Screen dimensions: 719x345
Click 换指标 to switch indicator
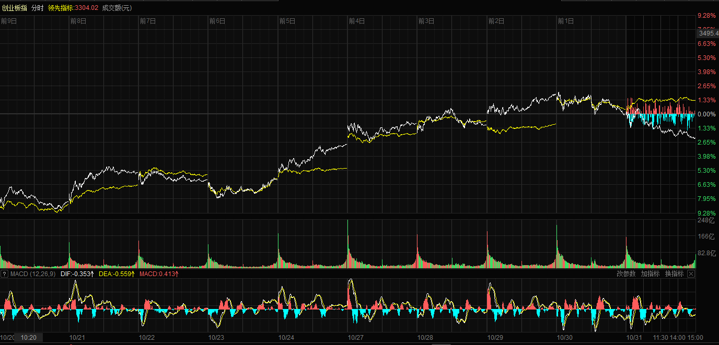tap(674, 274)
